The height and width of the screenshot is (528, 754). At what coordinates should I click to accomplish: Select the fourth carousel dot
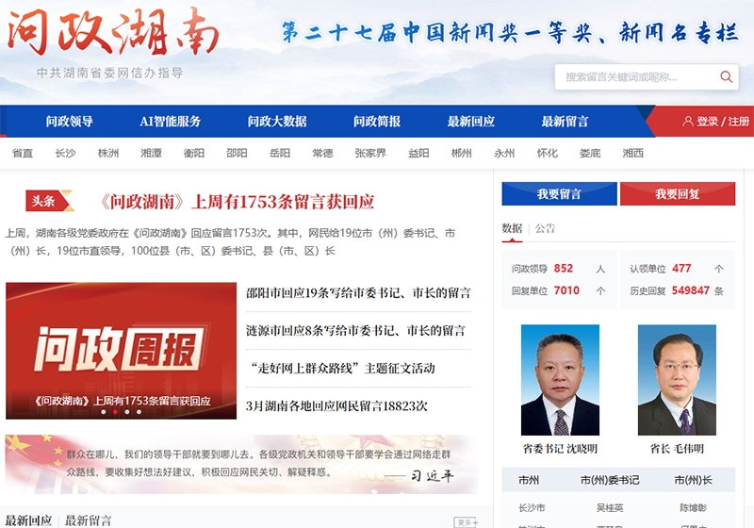(x=139, y=412)
